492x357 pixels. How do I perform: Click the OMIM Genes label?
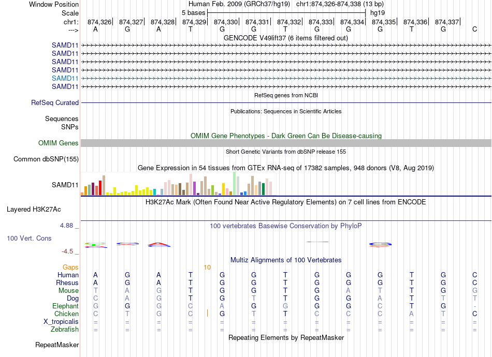pos(58,143)
